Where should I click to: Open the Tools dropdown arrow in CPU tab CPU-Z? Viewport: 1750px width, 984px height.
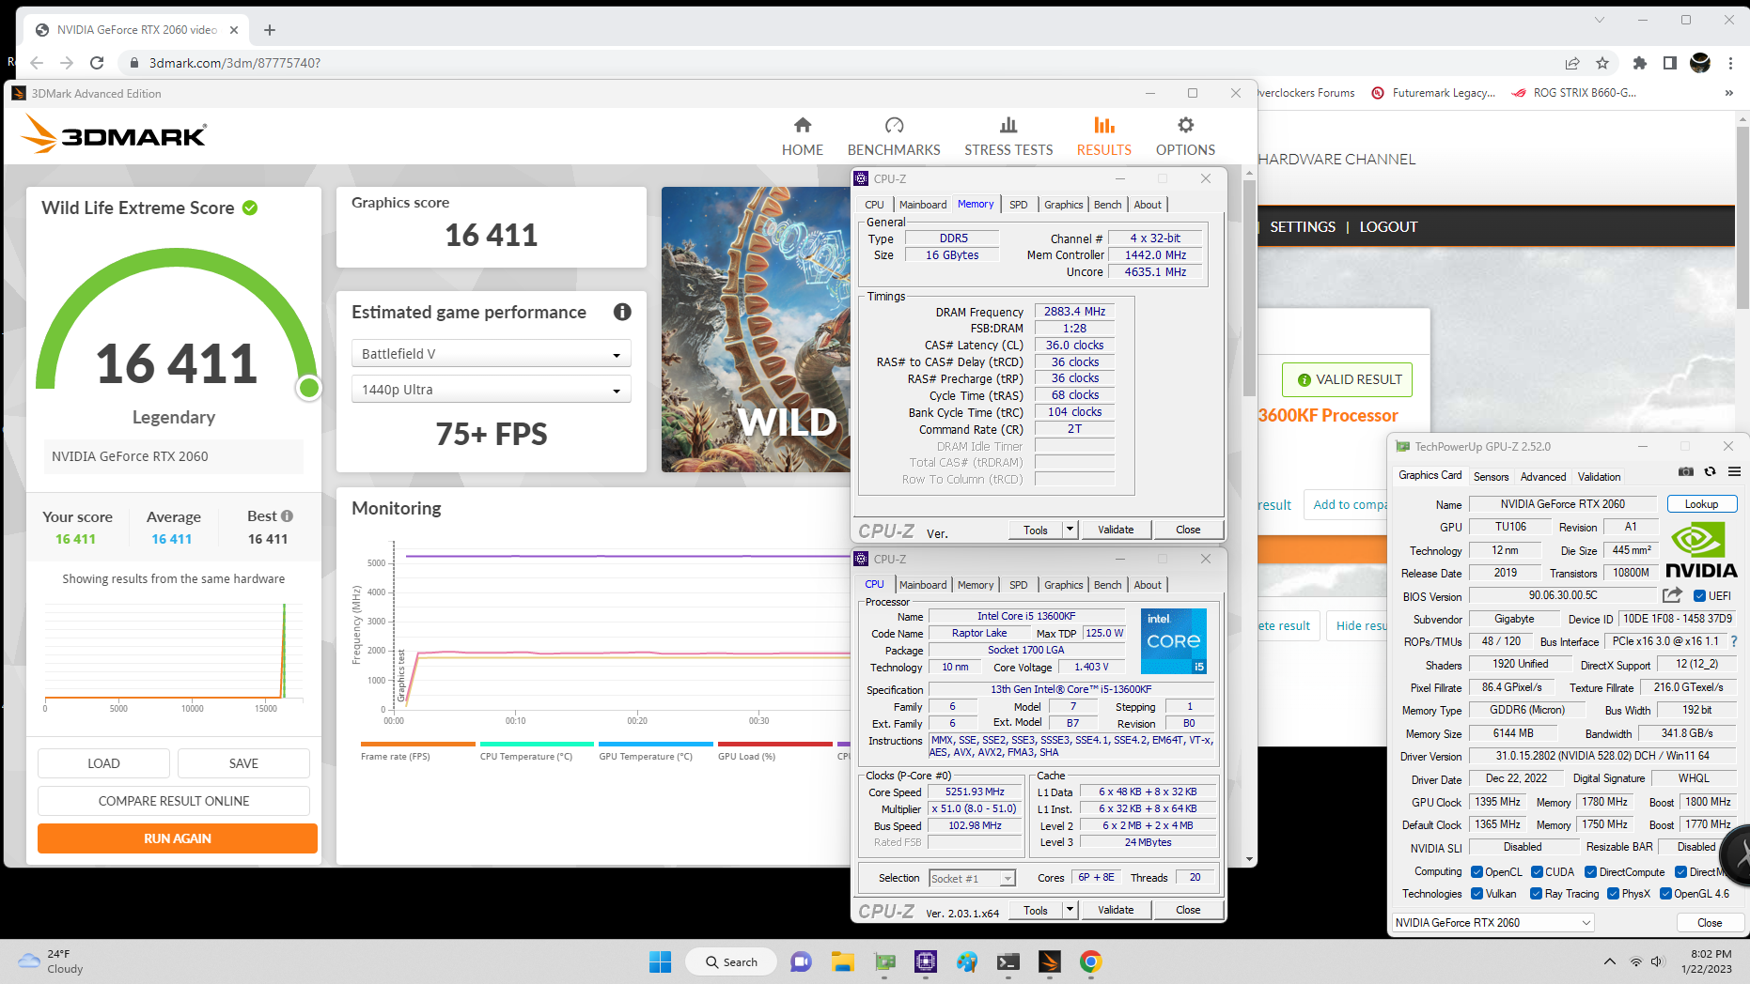(1069, 910)
